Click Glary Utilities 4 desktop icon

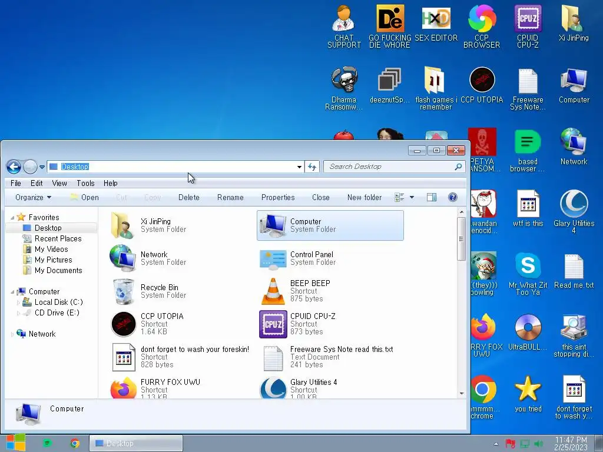574,212
